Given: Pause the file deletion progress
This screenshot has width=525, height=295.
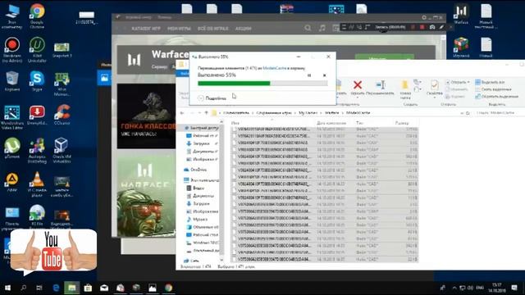Looking at the screenshot, I should 309,75.
